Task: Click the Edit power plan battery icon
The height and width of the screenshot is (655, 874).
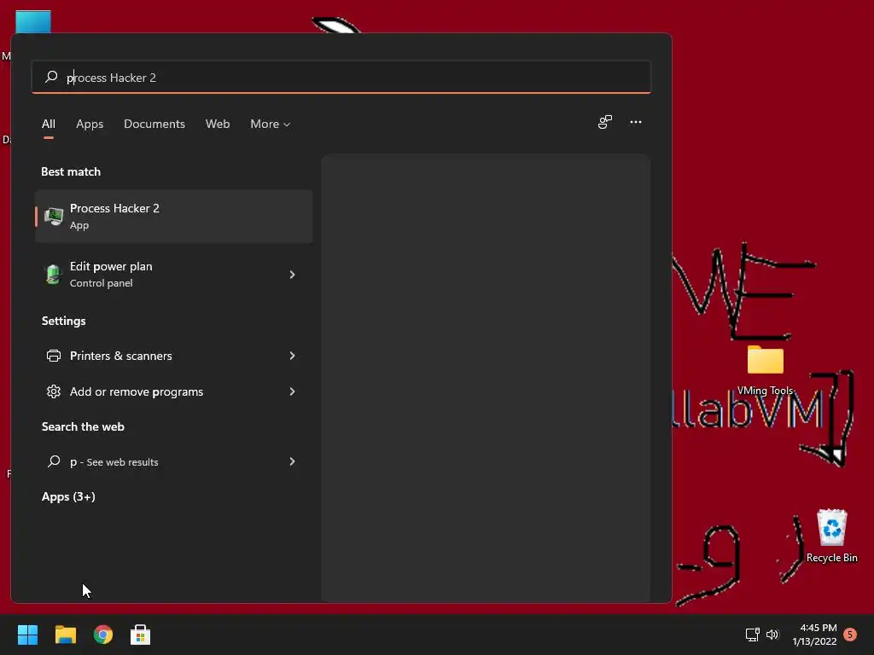Action: click(x=54, y=274)
